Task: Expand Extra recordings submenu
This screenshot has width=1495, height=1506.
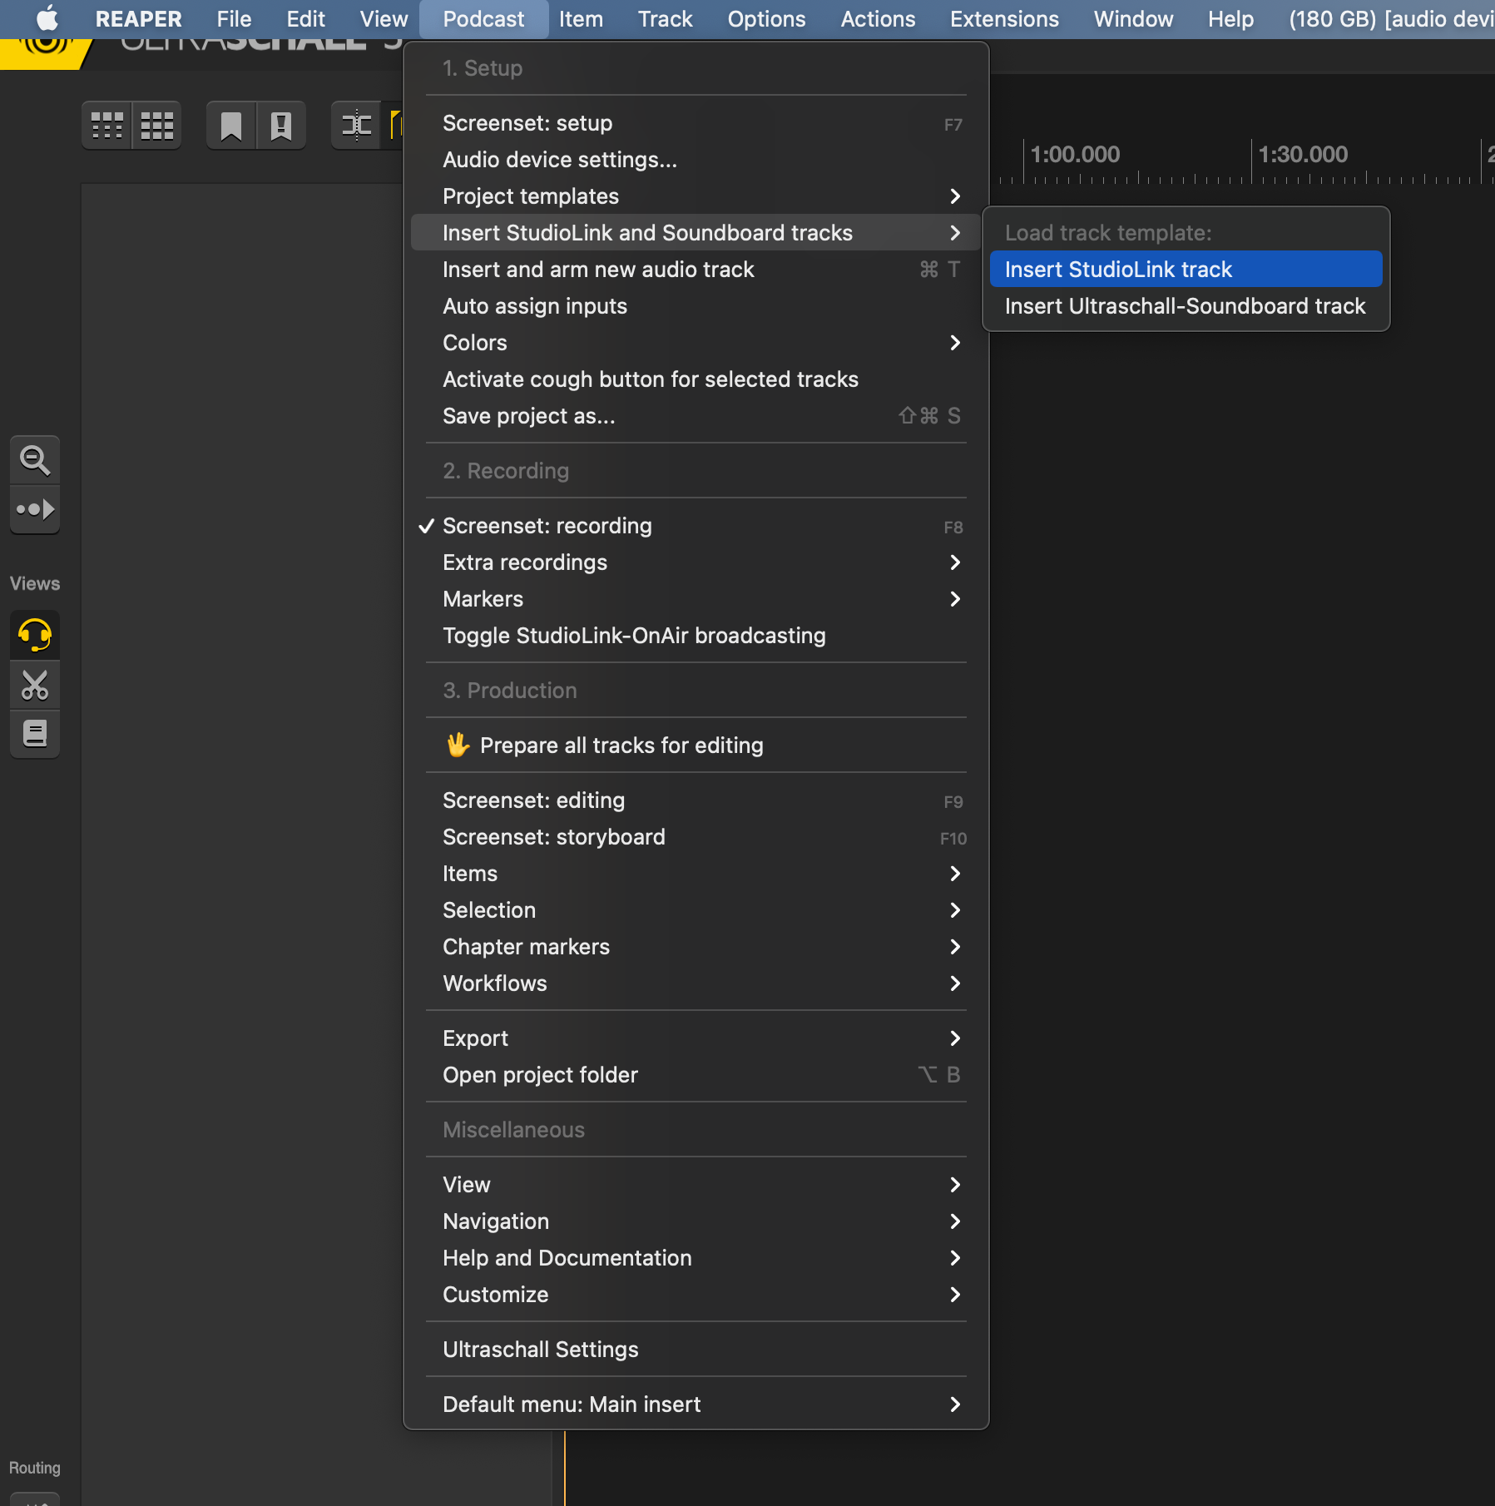Action: coord(696,562)
